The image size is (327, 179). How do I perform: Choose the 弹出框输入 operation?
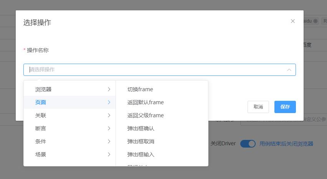coord(162,154)
